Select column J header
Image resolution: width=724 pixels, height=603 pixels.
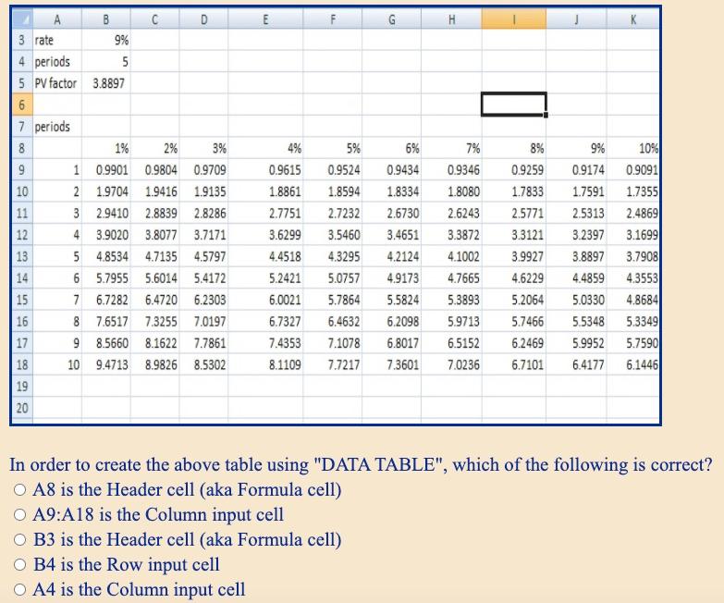(x=576, y=18)
